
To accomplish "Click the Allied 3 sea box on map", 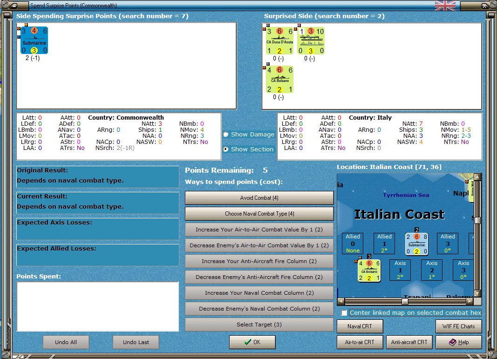I will point(448,244).
